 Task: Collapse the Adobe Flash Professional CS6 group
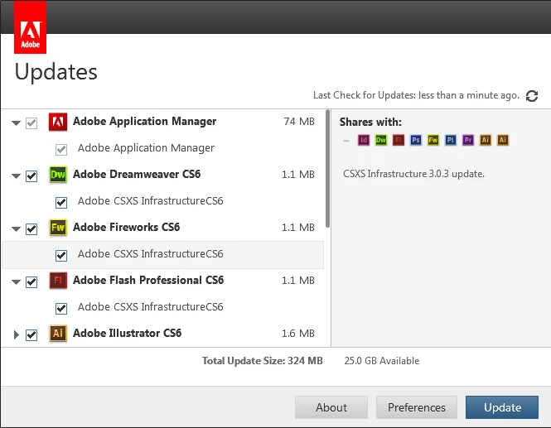[17, 282]
